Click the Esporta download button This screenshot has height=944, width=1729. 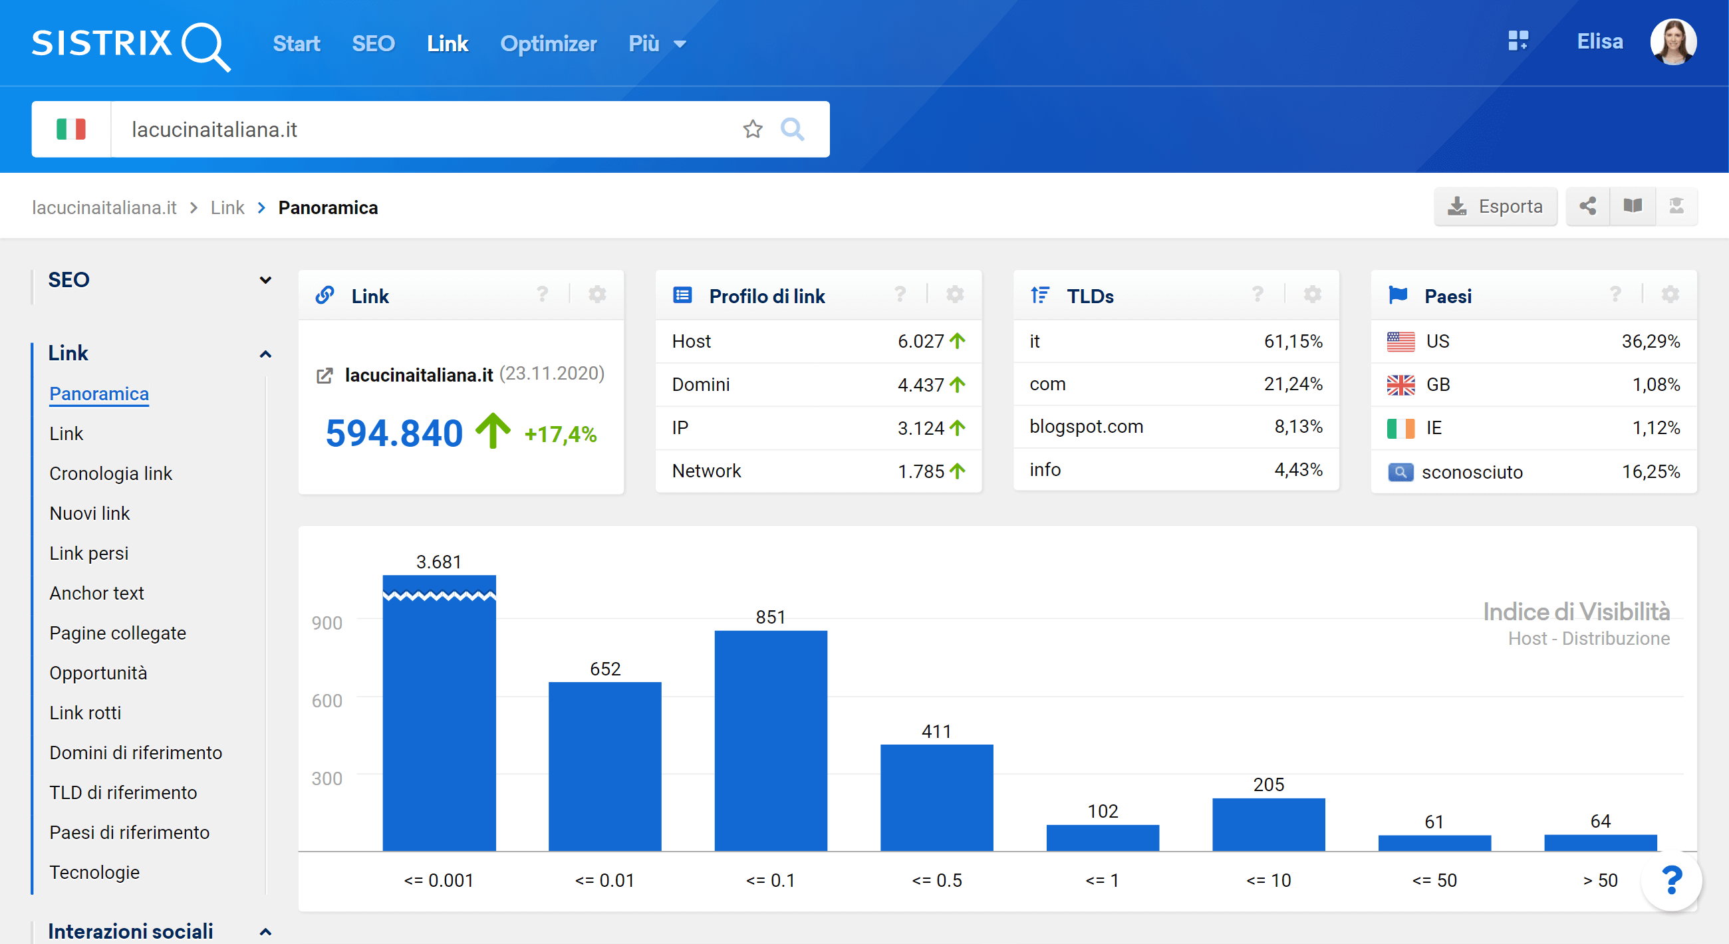tap(1496, 206)
